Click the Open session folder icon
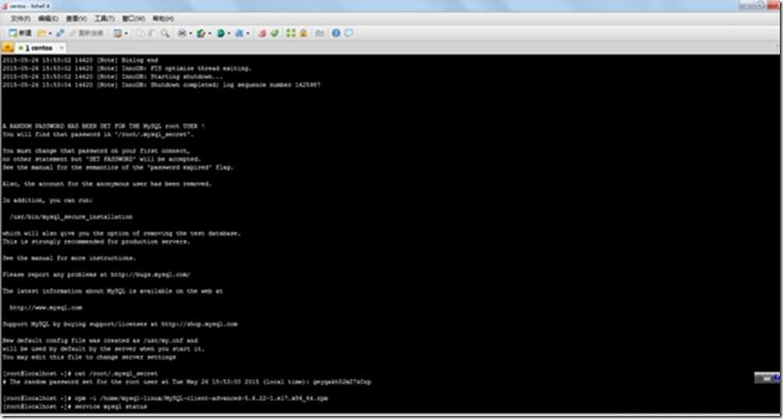Viewport: 783px width, 419px height. [41, 33]
